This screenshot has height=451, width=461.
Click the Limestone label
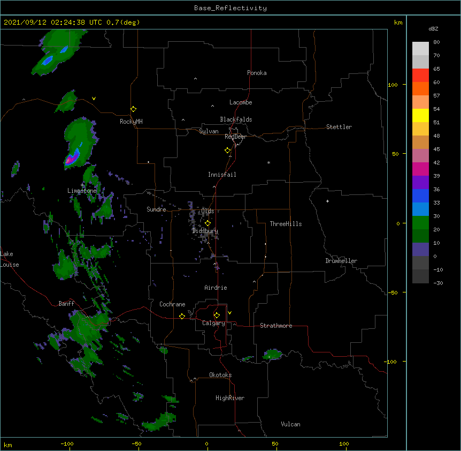(82, 191)
